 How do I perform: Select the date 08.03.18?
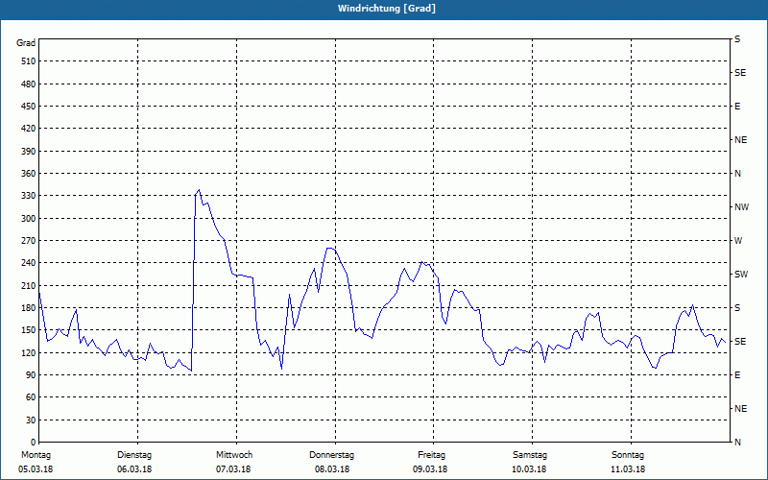(332, 469)
